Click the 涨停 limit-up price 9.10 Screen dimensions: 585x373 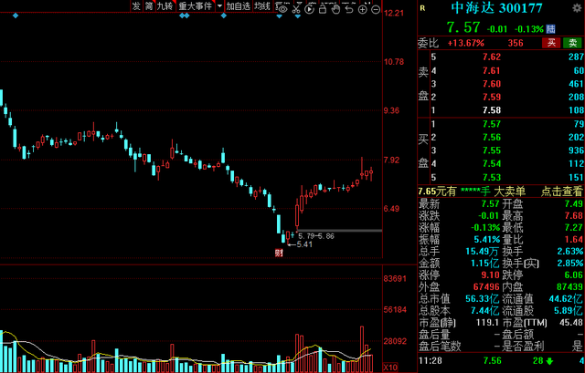pyautogui.click(x=490, y=275)
